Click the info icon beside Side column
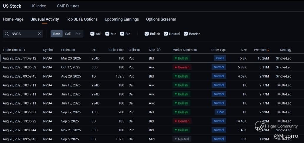Image resolution: width=304 pixels, height=143 pixels. click(x=159, y=50)
